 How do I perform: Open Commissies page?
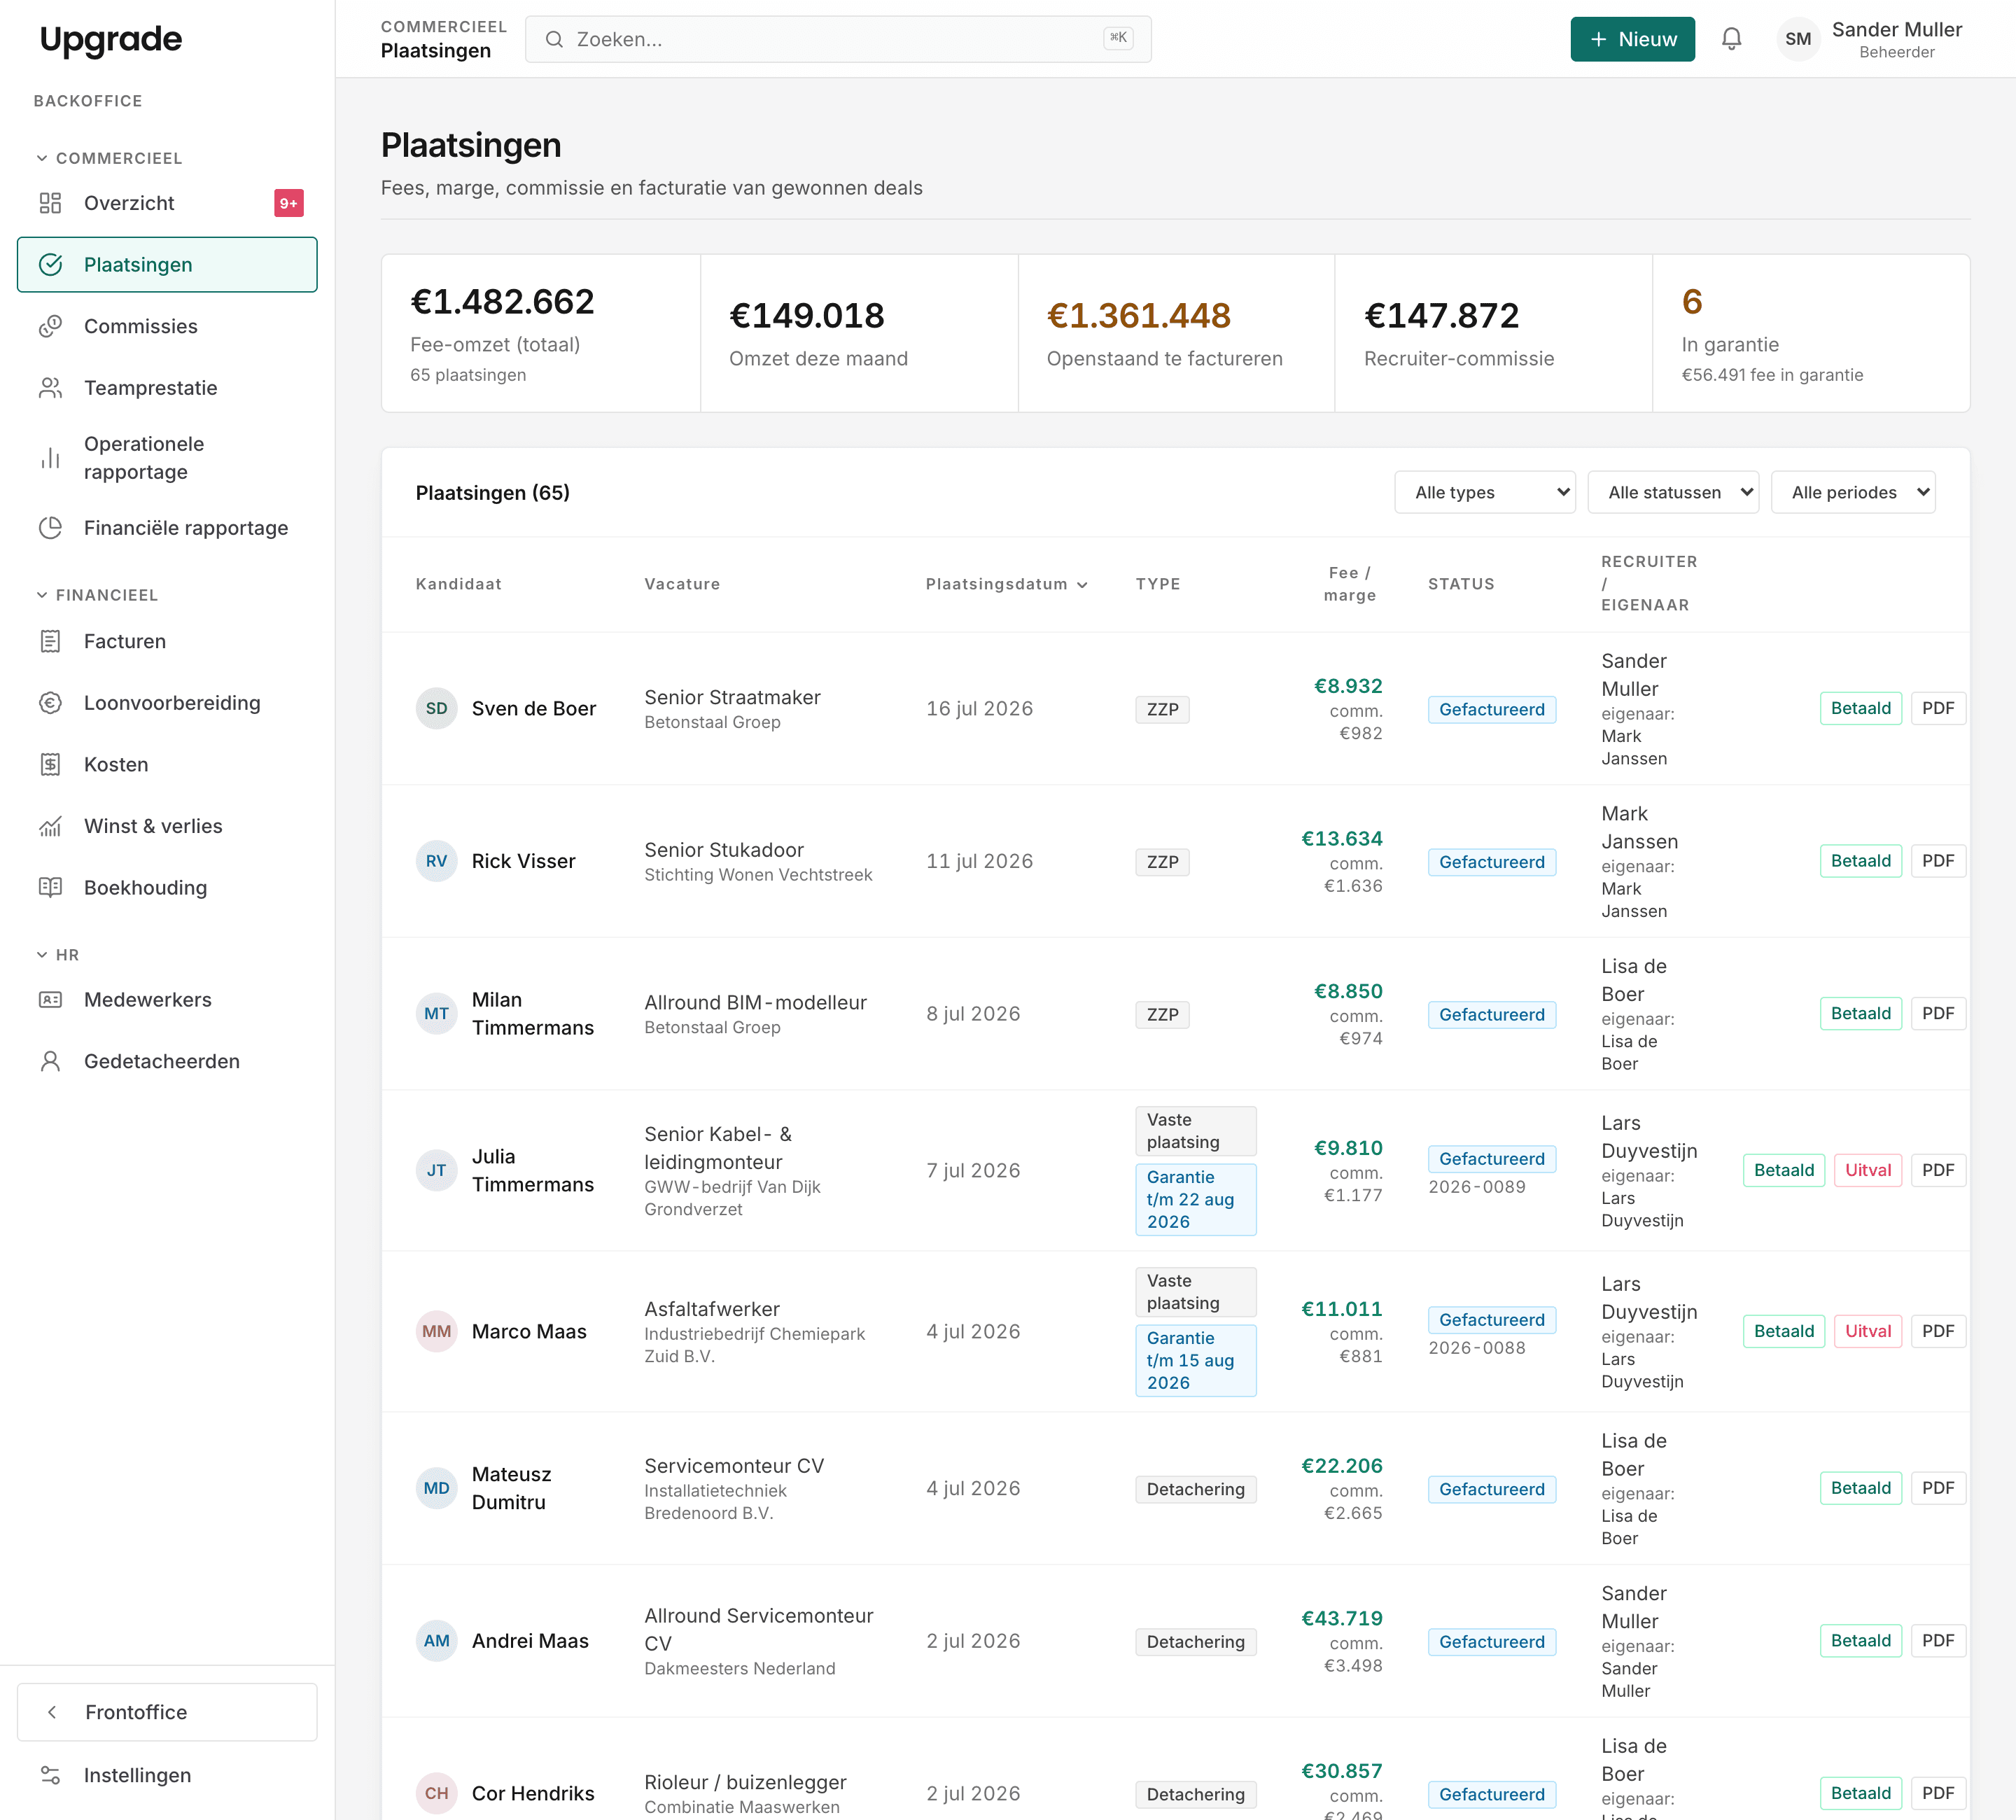tap(167, 327)
